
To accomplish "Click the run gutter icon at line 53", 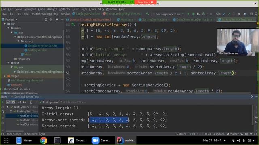I will (73, 25).
